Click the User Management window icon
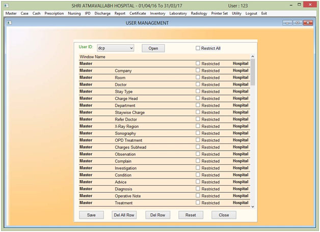The width and height of the screenshot is (320, 232). coord(9,23)
